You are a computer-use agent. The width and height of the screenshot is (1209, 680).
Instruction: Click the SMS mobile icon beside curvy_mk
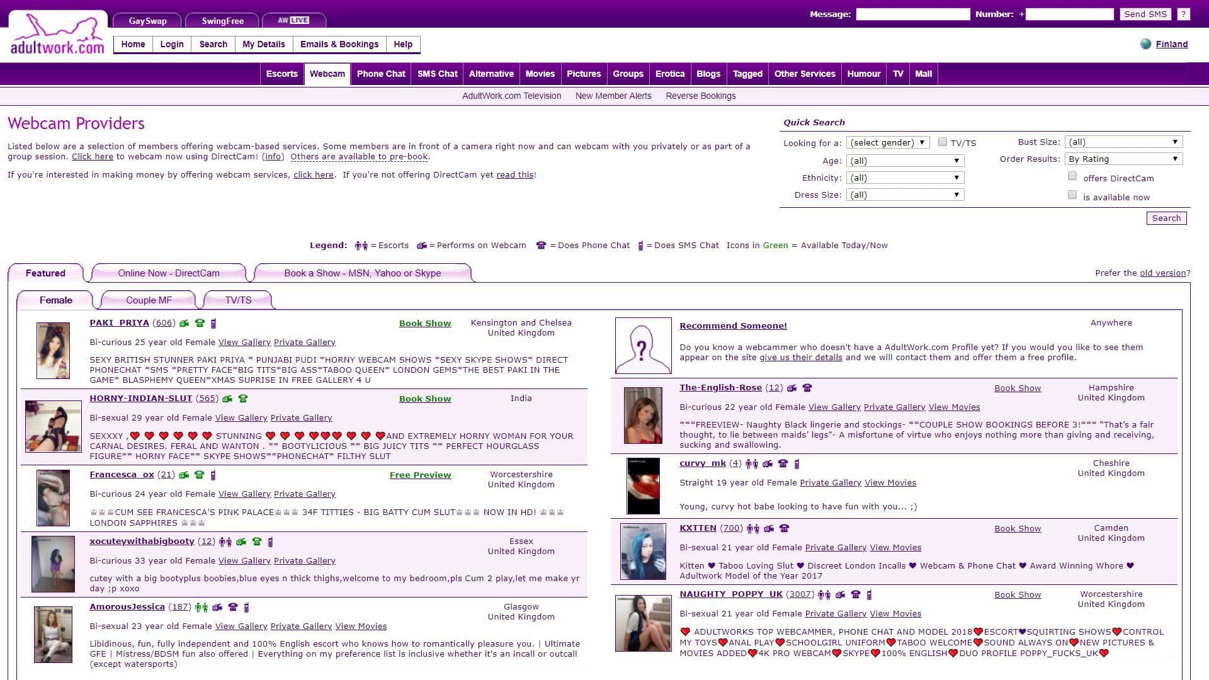pos(797,464)
